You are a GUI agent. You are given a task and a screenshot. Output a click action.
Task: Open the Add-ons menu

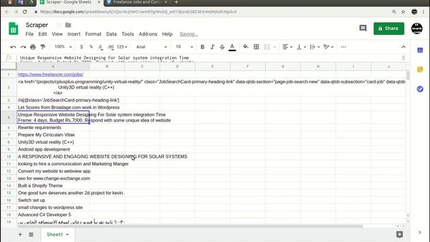tap(148, 34)
